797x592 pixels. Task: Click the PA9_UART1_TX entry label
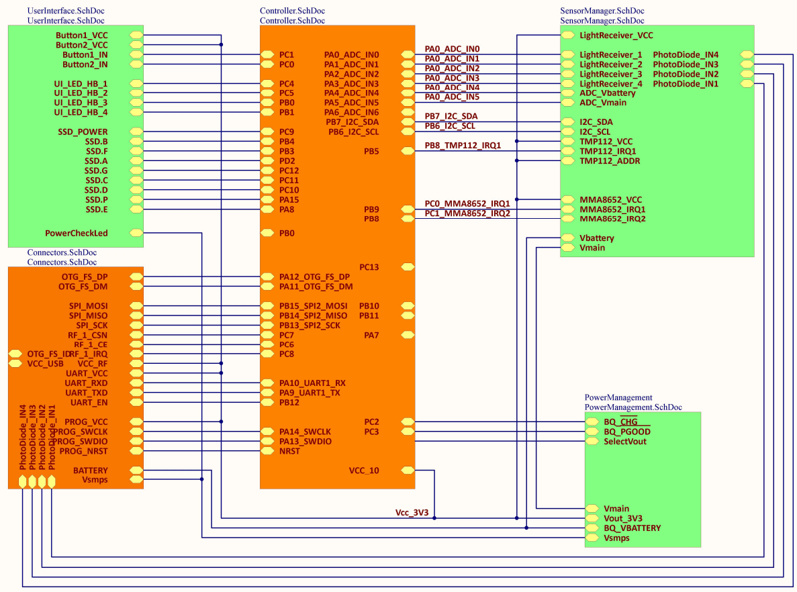point(310,392)
